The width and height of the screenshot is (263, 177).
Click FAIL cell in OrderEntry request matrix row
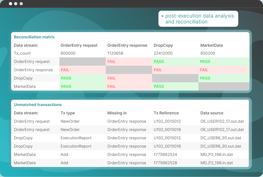point(111,61)
